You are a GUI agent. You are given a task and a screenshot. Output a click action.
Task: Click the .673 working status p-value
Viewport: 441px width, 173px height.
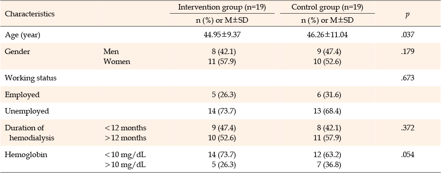coord(408,78)
